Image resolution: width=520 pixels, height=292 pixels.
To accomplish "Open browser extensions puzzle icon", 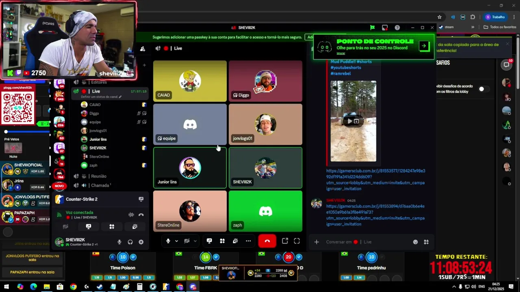I will 472,17.
